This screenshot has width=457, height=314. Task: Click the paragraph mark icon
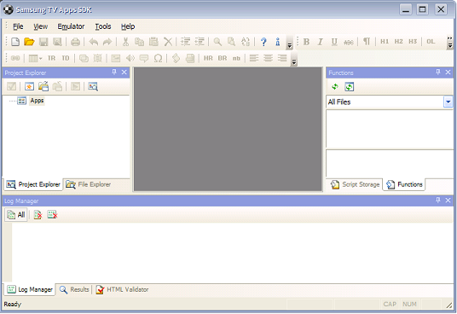pyautogui.click(x=367, y=42)
